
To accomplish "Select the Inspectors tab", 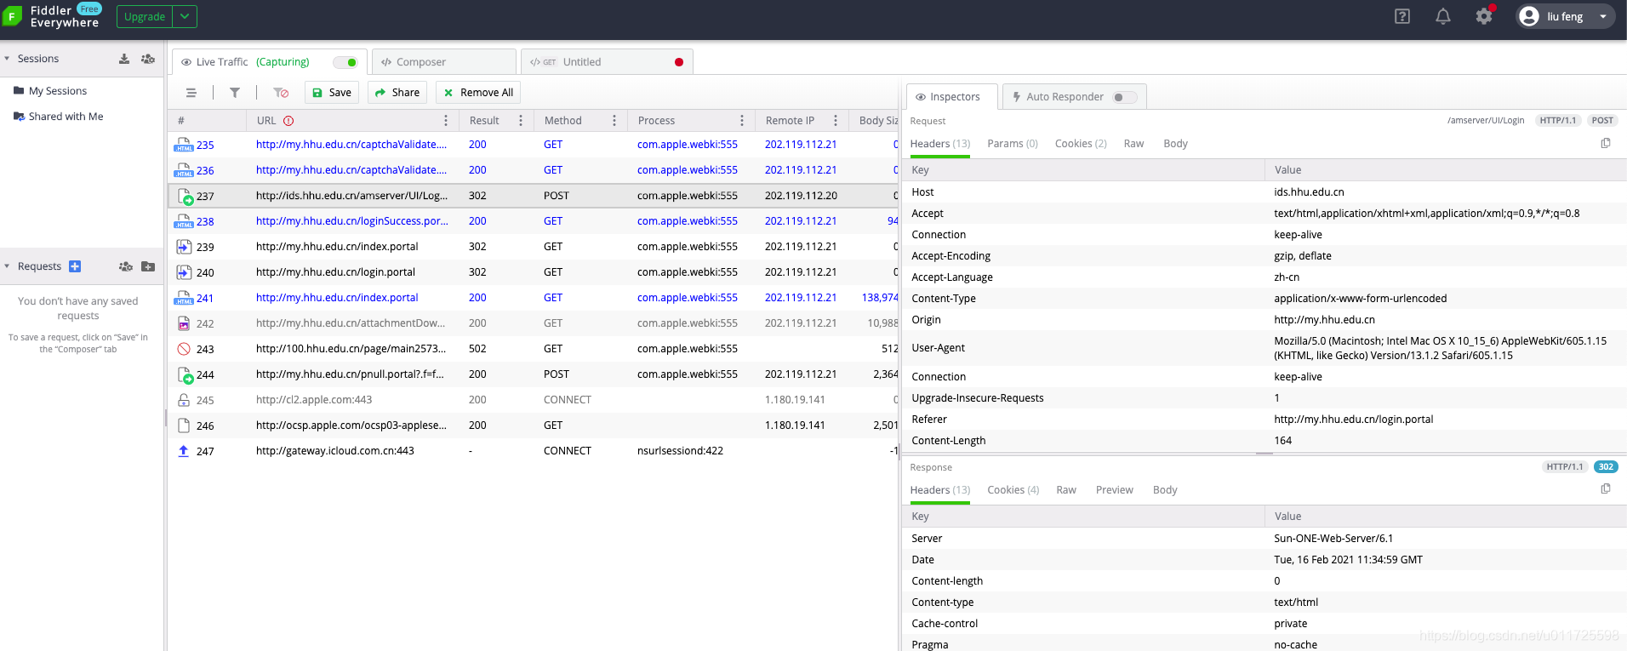I will click(952, 97).
